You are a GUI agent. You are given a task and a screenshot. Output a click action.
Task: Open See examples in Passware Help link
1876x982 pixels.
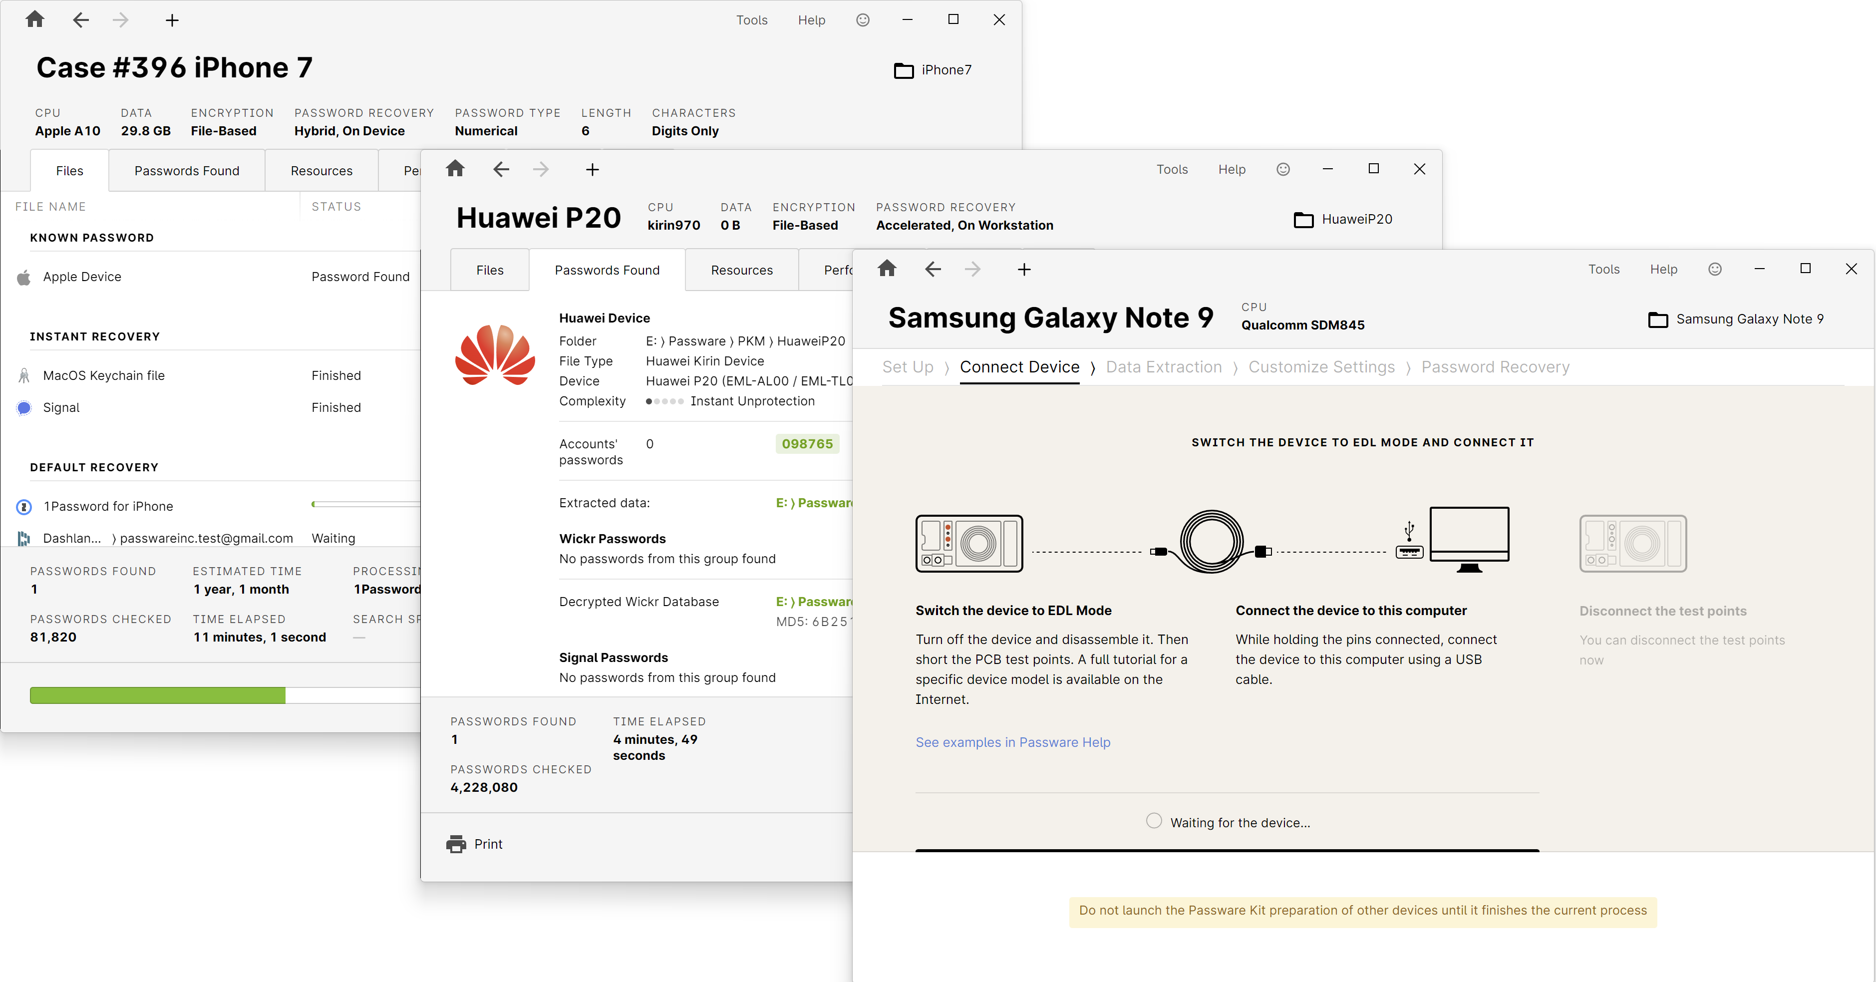(1012, 742)
